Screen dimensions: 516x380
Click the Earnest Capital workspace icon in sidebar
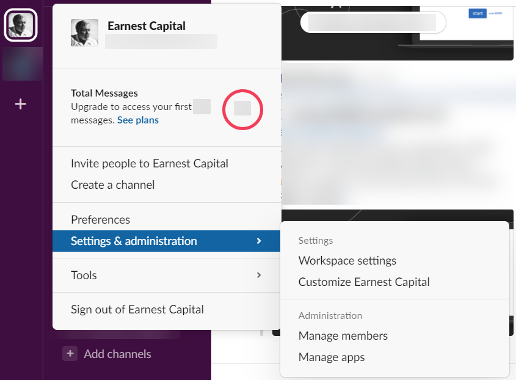(x=21, y=26)
